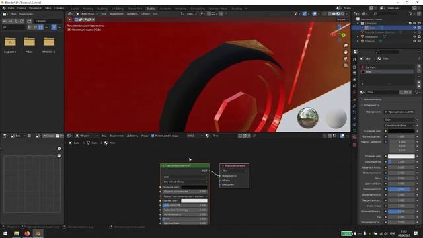Open the Окно menu
This screenshot has width=423, height=238.
tap(48, 8)
